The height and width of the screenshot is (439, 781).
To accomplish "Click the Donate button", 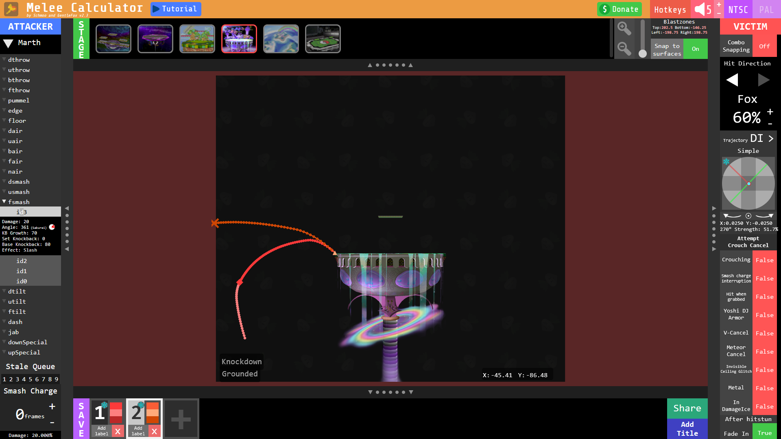I will point(620,9).
